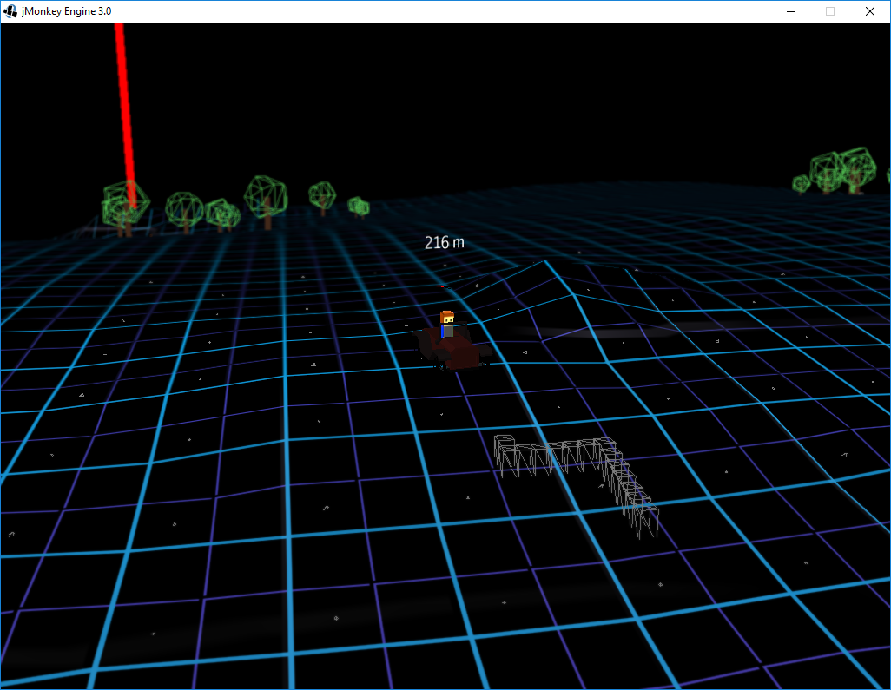Image resolution: width=891 pixels, height=690 pixels.
Task: Maximize the jMonkey Engine window
Action: point(830,11)
